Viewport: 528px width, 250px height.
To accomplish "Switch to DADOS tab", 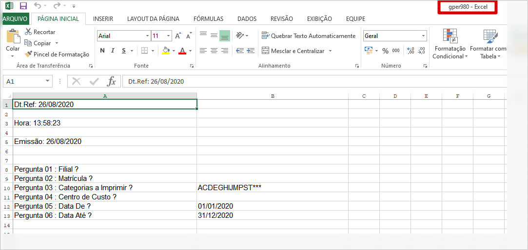I will tap(247, 19).
